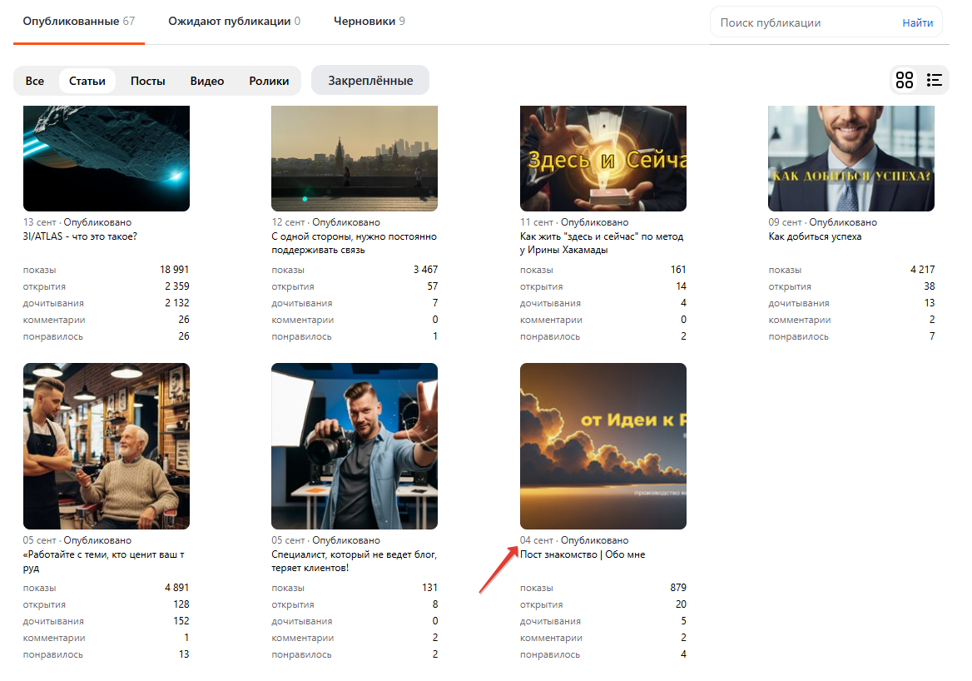Select the Видео filter
The height and width of the screenshot is (681, 972).
click(x=207, y=81)
